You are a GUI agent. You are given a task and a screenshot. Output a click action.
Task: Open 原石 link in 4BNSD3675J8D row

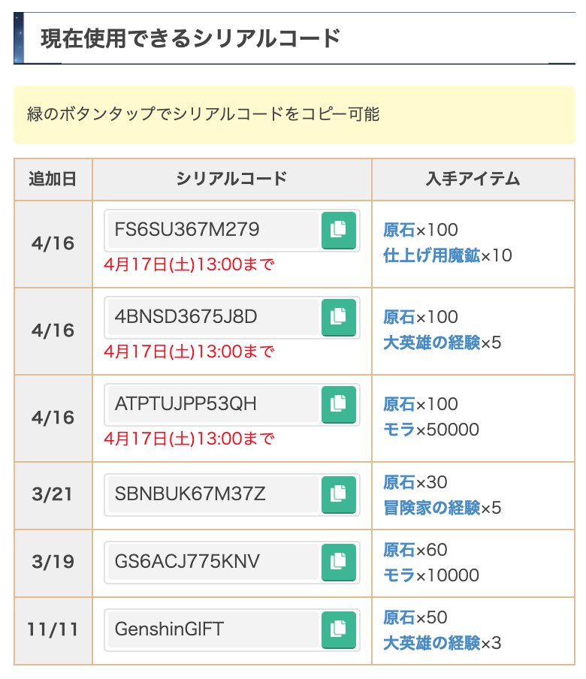(x=399, y=317)
